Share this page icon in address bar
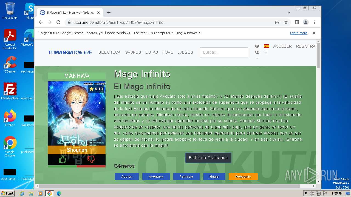351x197 pixels. [277, 22]
